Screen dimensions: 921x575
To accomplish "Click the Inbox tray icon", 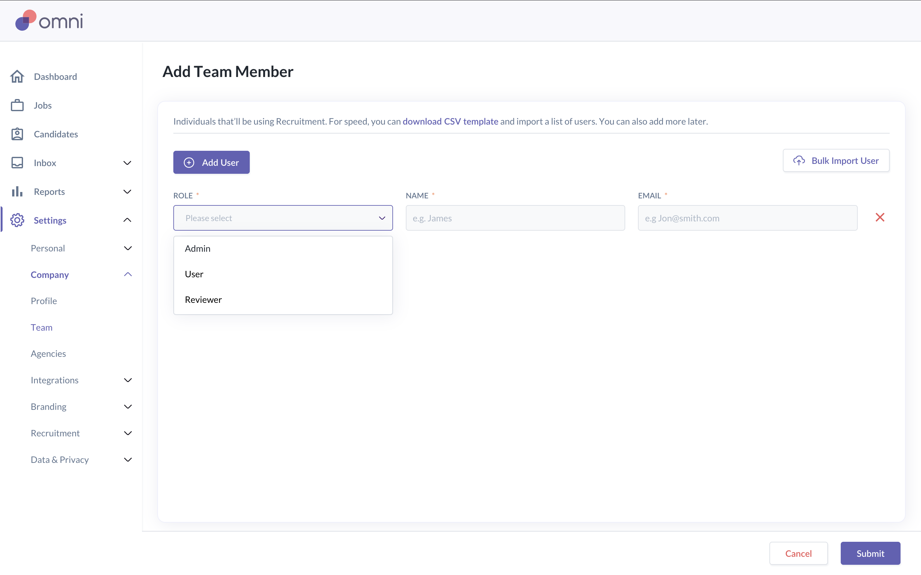I will tap(17, 163).
